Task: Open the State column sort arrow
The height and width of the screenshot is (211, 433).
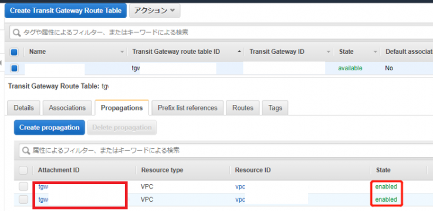Action: 376,52
